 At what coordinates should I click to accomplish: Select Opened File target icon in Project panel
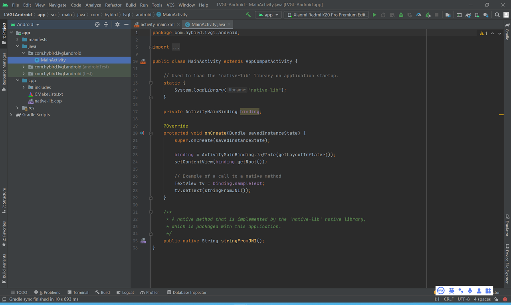[97, 24]
